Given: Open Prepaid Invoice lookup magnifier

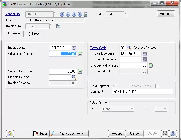Looking at the screenshot, I should [x=74, y=77].
